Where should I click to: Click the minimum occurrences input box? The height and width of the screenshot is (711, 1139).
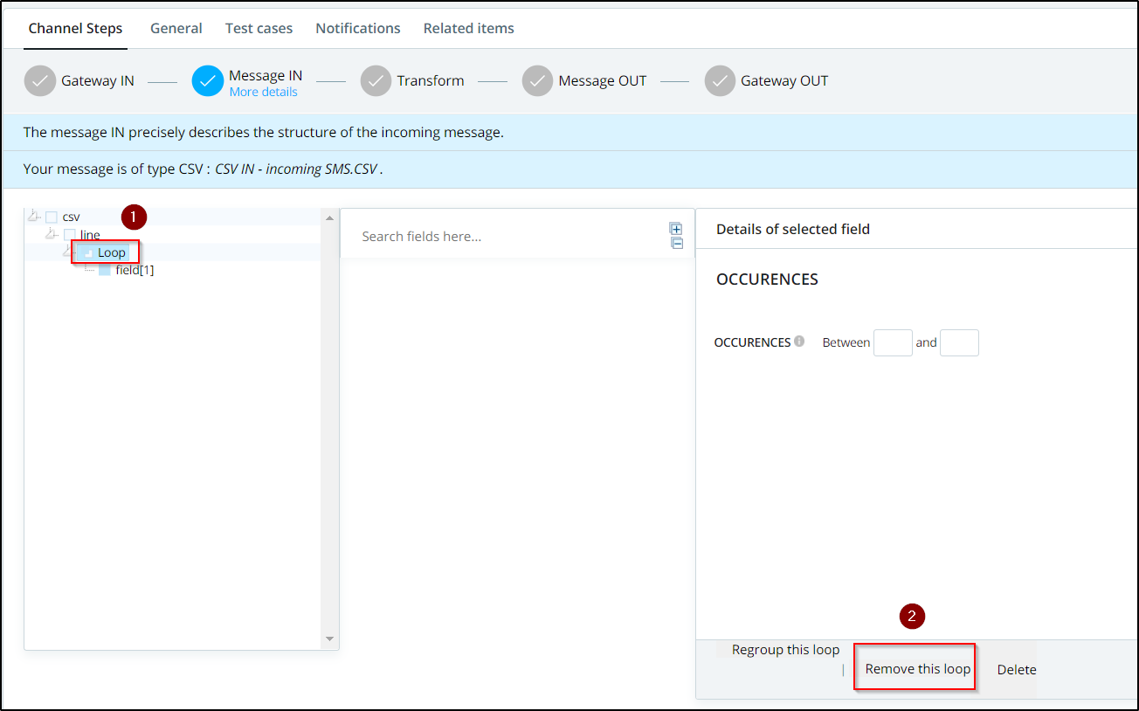point(893,342)
